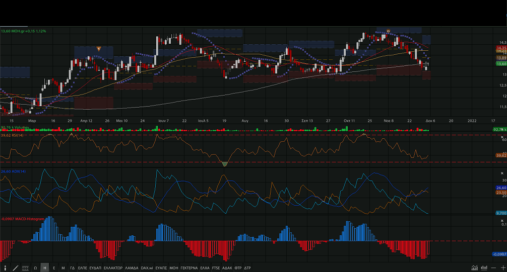Screen dimensions: 507x272
Task: Open the ΕΛΠΕ ticker
Action: [x=83, y=268]
